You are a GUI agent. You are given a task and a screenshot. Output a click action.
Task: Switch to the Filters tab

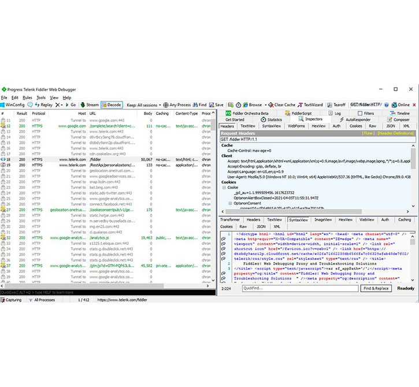[x=366, y=113]
